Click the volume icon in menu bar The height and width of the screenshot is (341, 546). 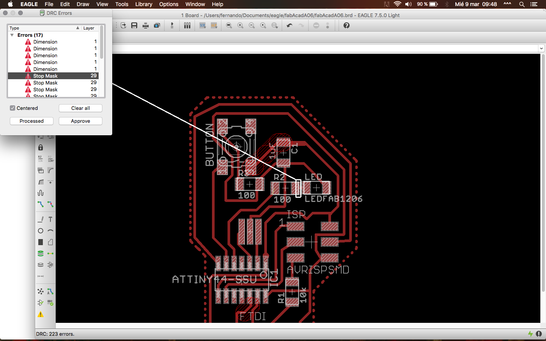tap(408, 4)
